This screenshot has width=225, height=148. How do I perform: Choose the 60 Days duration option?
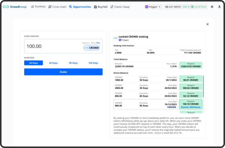pyautogui.click(x=53, y=63)
